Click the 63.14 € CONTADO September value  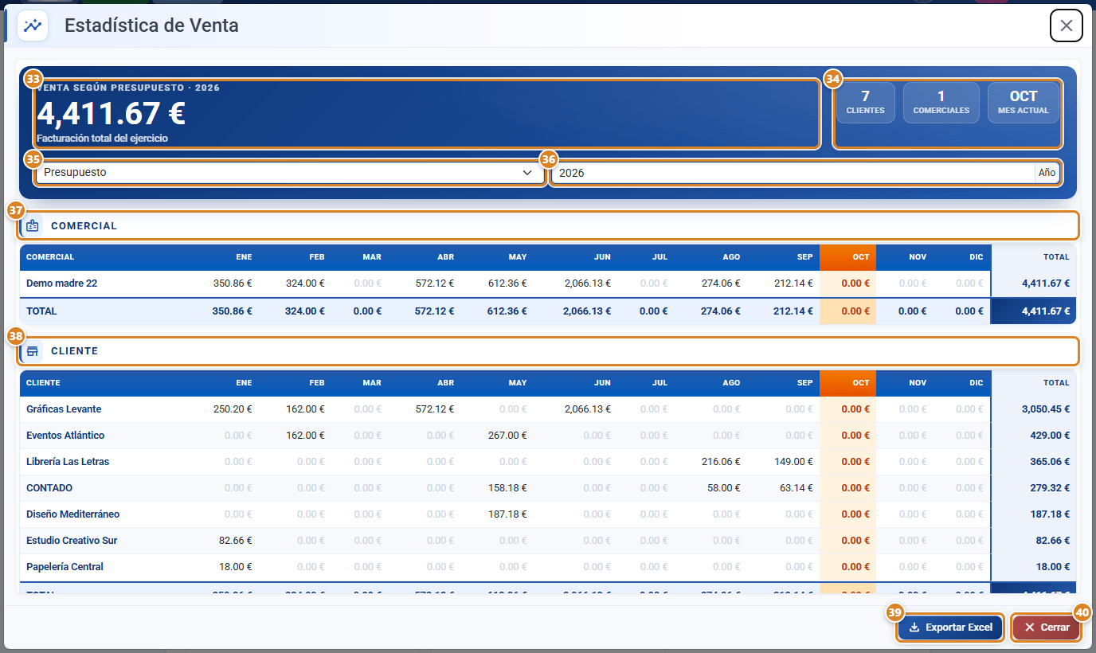click(x=796, y=488)
